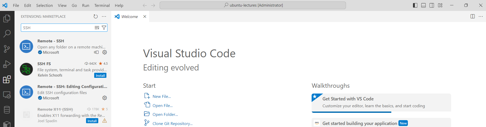Open Run and Debug view icon

7,64
